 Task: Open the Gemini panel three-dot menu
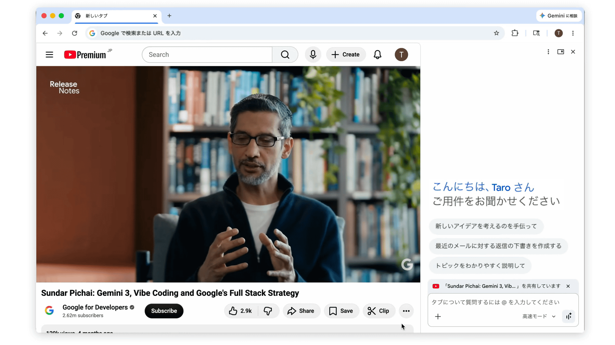[548, 52]
